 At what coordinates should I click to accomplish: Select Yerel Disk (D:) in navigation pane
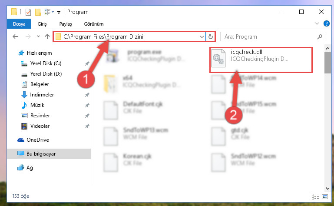point(46,74)
